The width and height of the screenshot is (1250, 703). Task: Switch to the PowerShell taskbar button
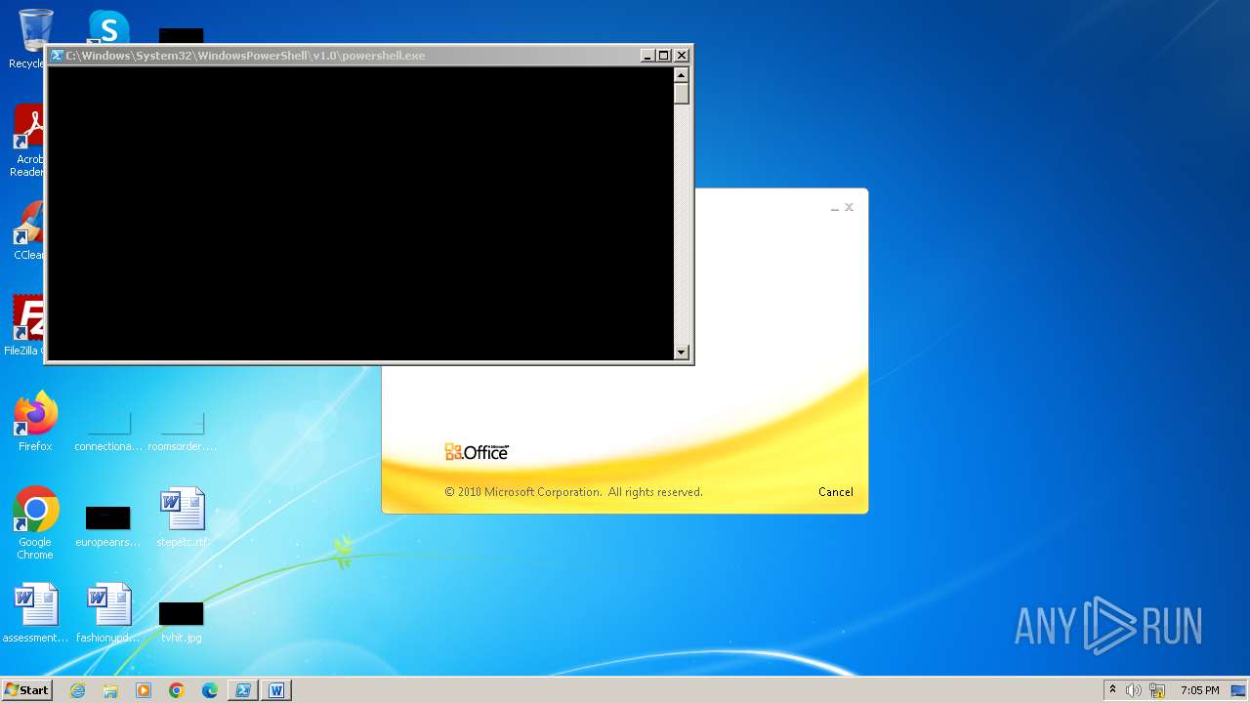point(243,690)
